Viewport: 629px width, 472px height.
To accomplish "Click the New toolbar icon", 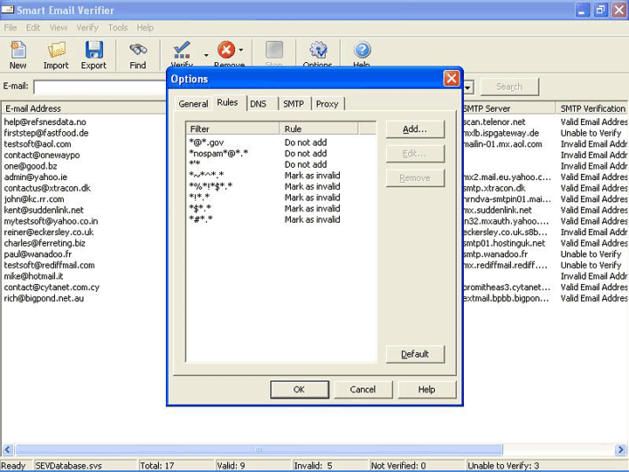I will 17,51.
